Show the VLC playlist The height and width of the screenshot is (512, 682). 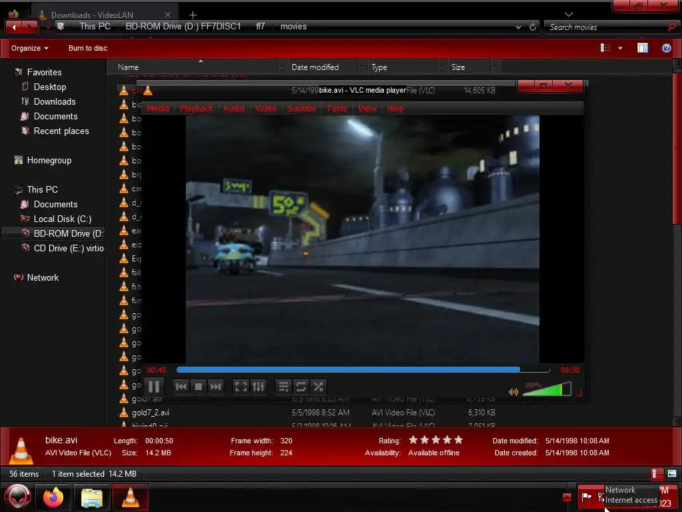coord(284,387)
